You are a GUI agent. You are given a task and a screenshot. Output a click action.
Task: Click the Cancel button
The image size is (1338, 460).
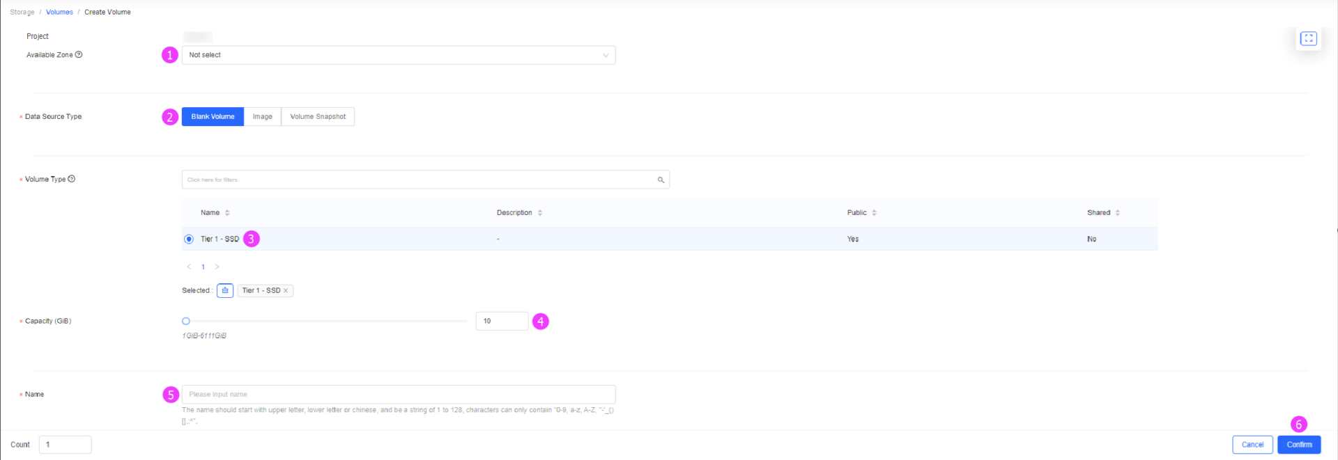1252,445
